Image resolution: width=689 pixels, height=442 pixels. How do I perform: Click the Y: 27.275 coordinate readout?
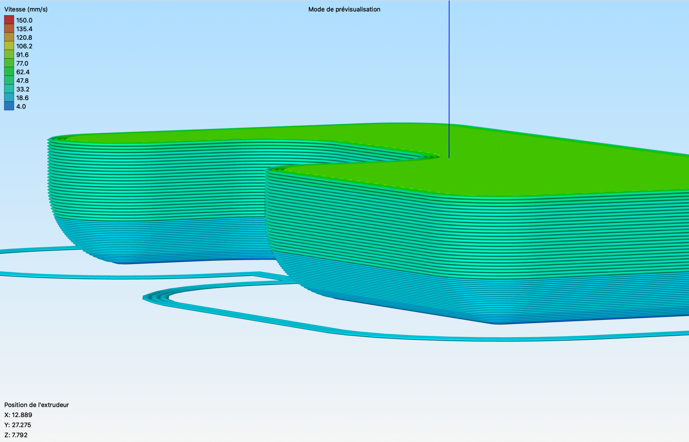click(18, 425)
